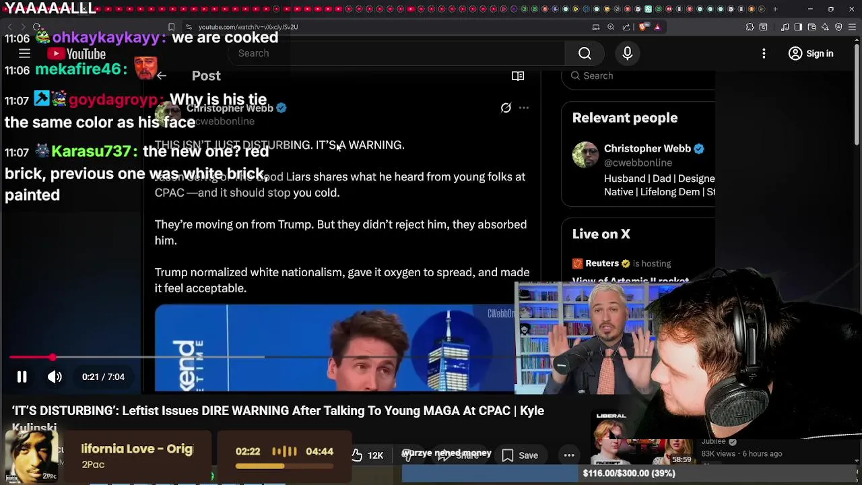Start voice search with the microphone
The height and width of the screenshot is (485, 862).
pos(627,53)
